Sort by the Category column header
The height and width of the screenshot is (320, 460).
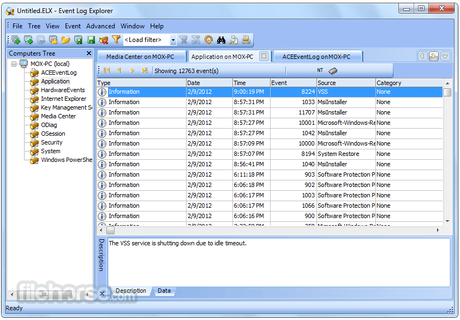(x=409, y=83)
